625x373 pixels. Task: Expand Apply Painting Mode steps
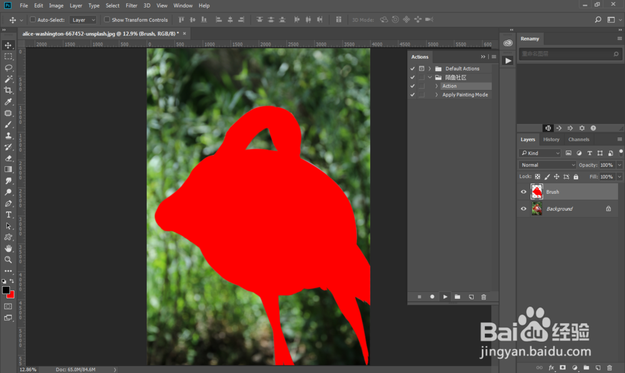pyautogui.click(x=436, y=95)
